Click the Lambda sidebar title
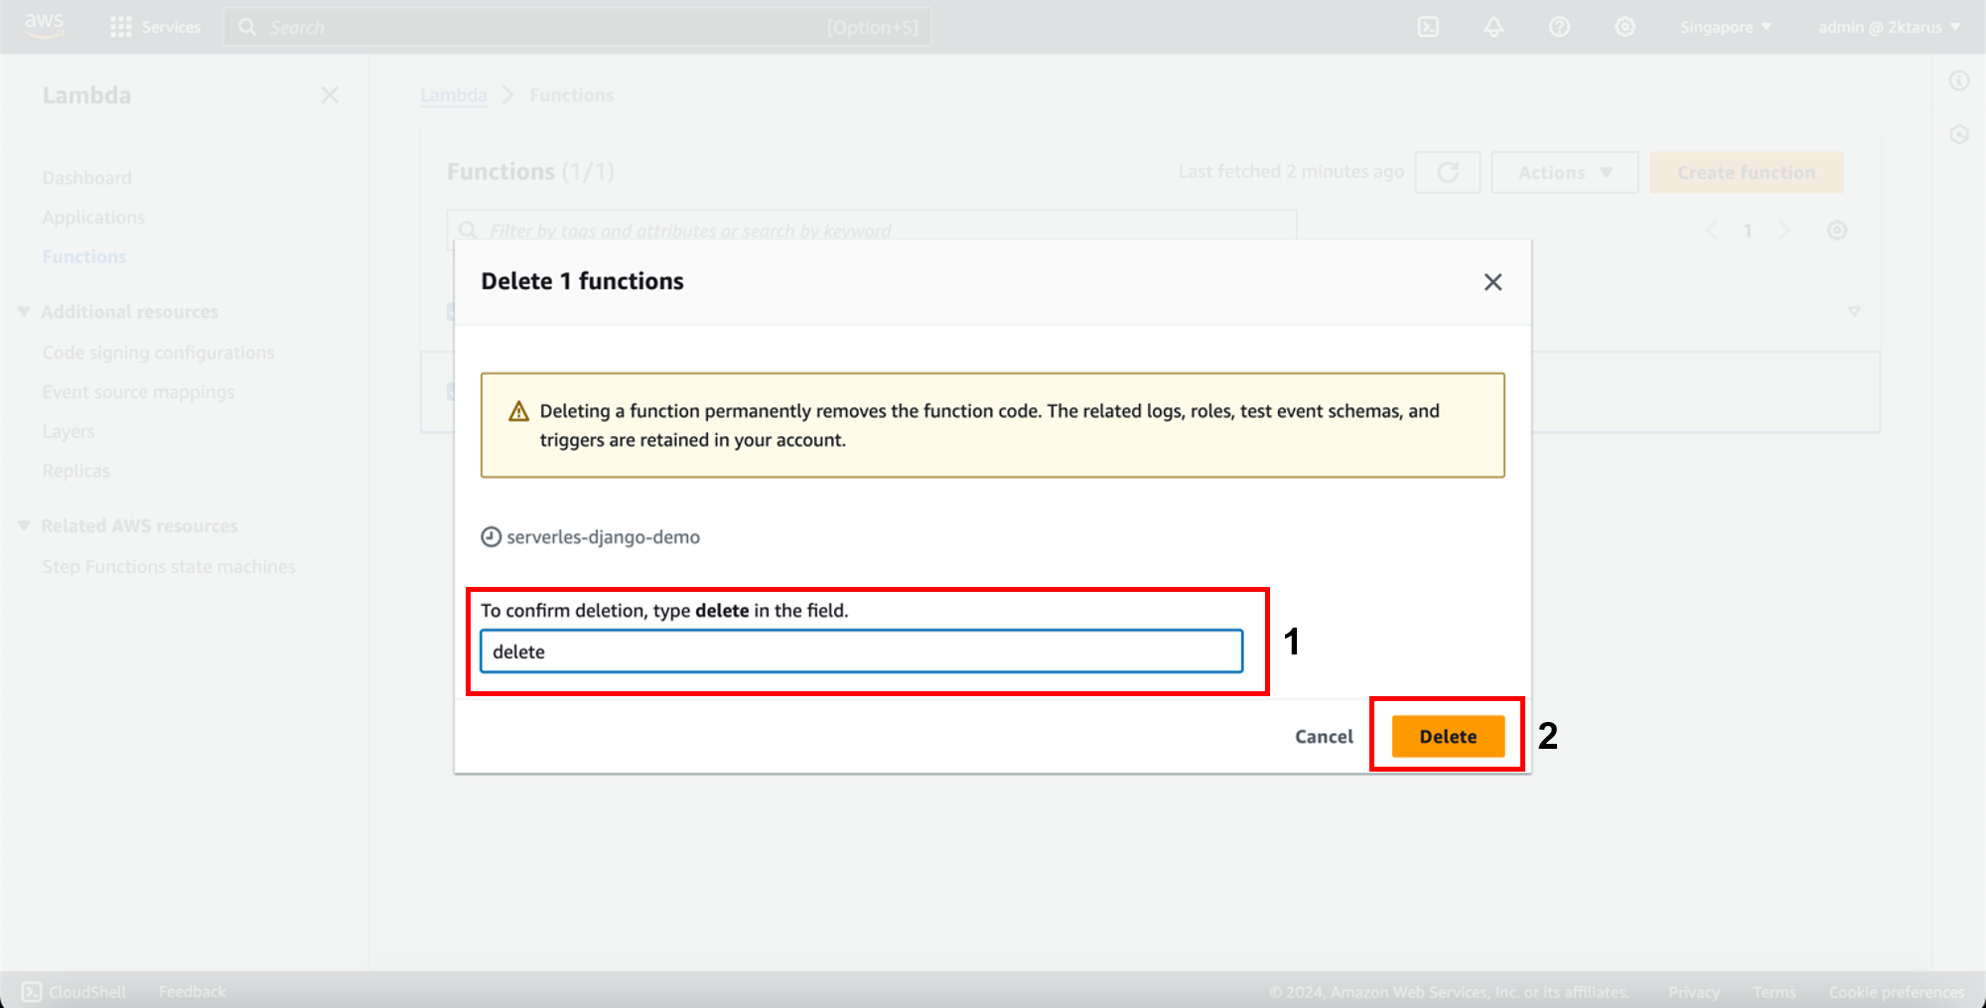Screen dimensions: 1986x1008 [x=86, y=95]
